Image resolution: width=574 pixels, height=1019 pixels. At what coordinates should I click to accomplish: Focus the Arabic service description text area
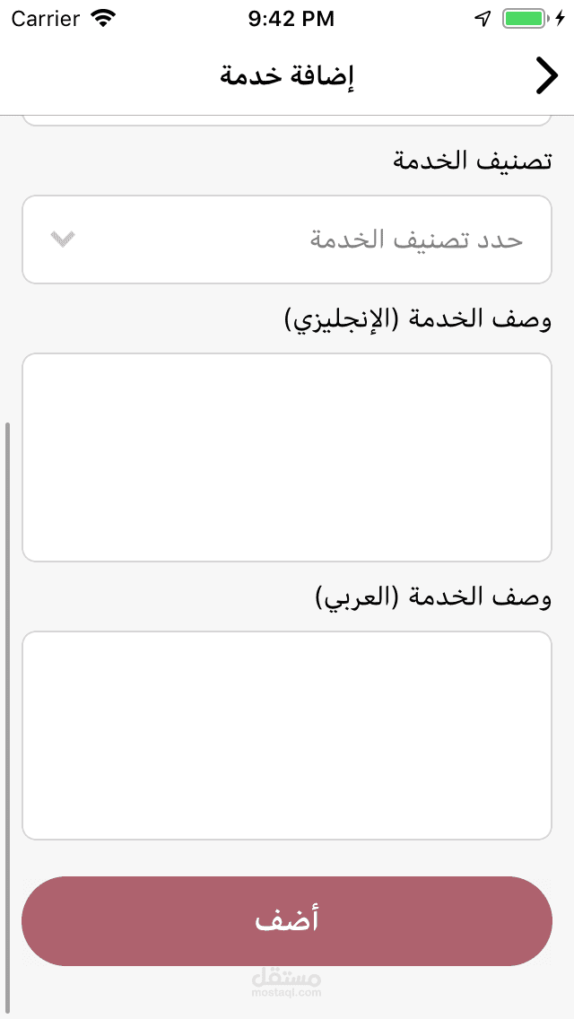(x=287, y=736)
